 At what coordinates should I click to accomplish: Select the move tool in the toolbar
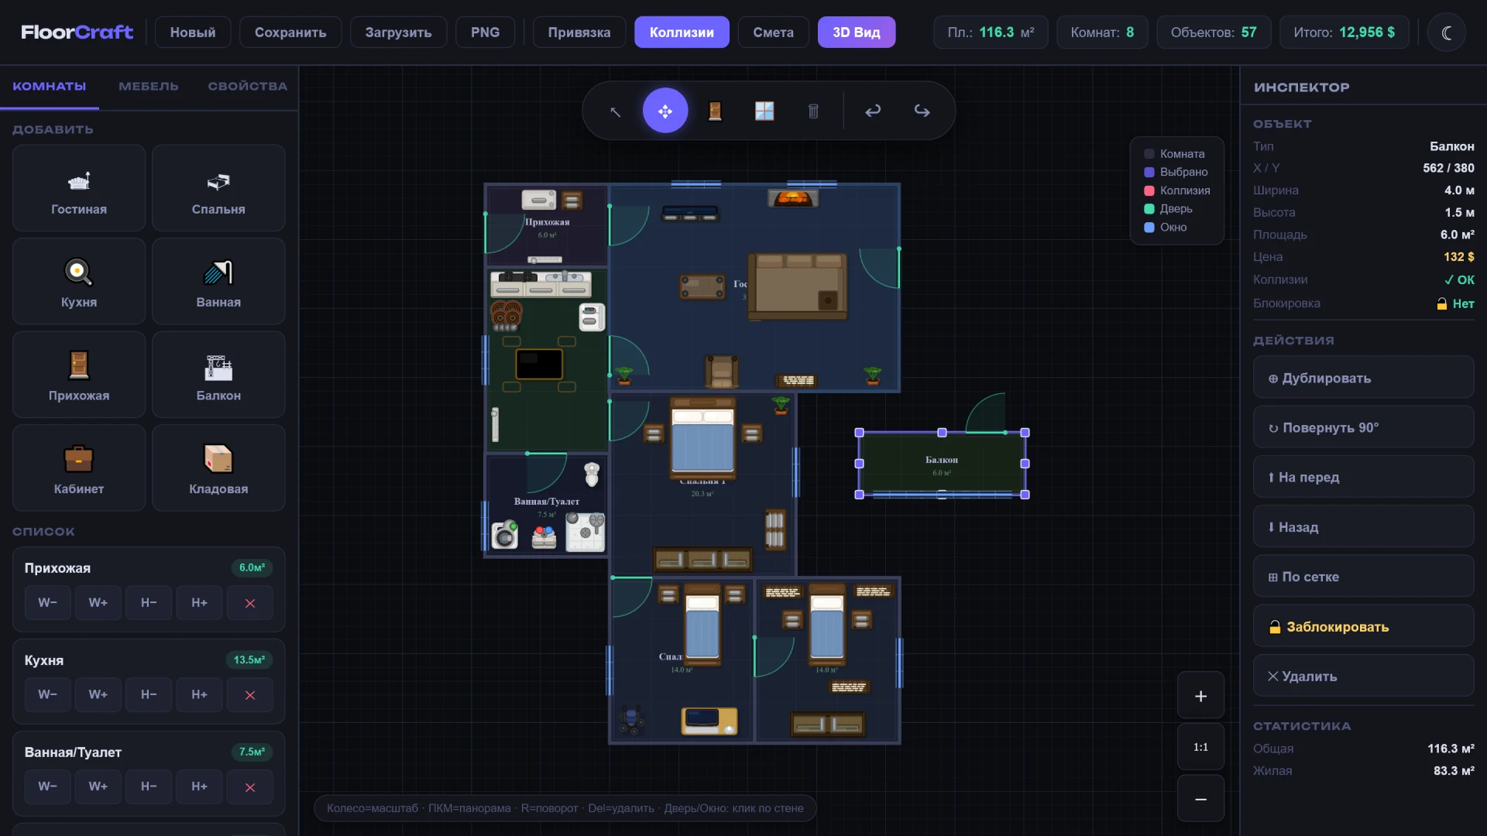[665, 111]
